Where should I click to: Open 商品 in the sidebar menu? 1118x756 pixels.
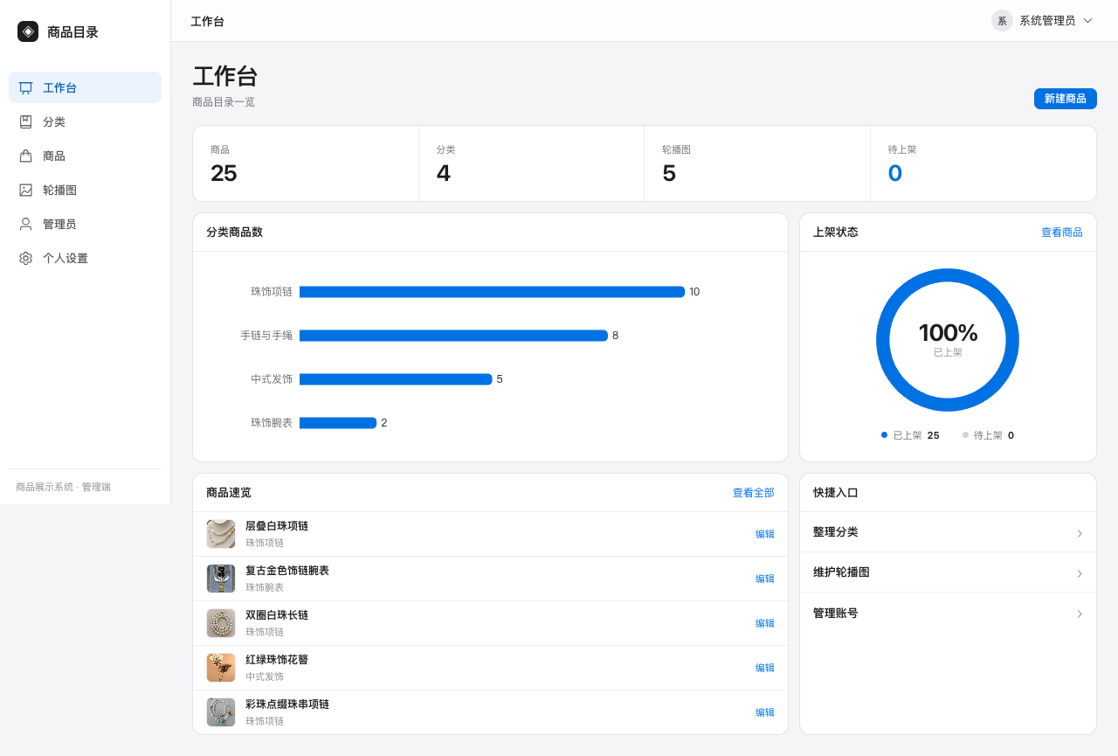click(85, 156)
